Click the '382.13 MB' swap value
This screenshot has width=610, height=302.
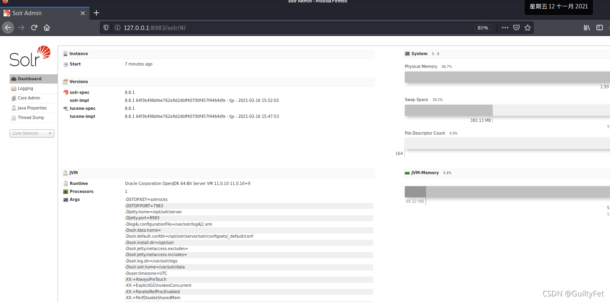point(480,120)
